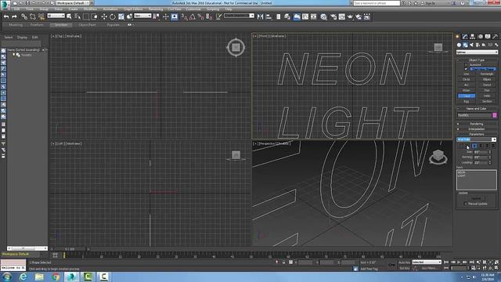Click the animation time slider

(x=70, y=249)
